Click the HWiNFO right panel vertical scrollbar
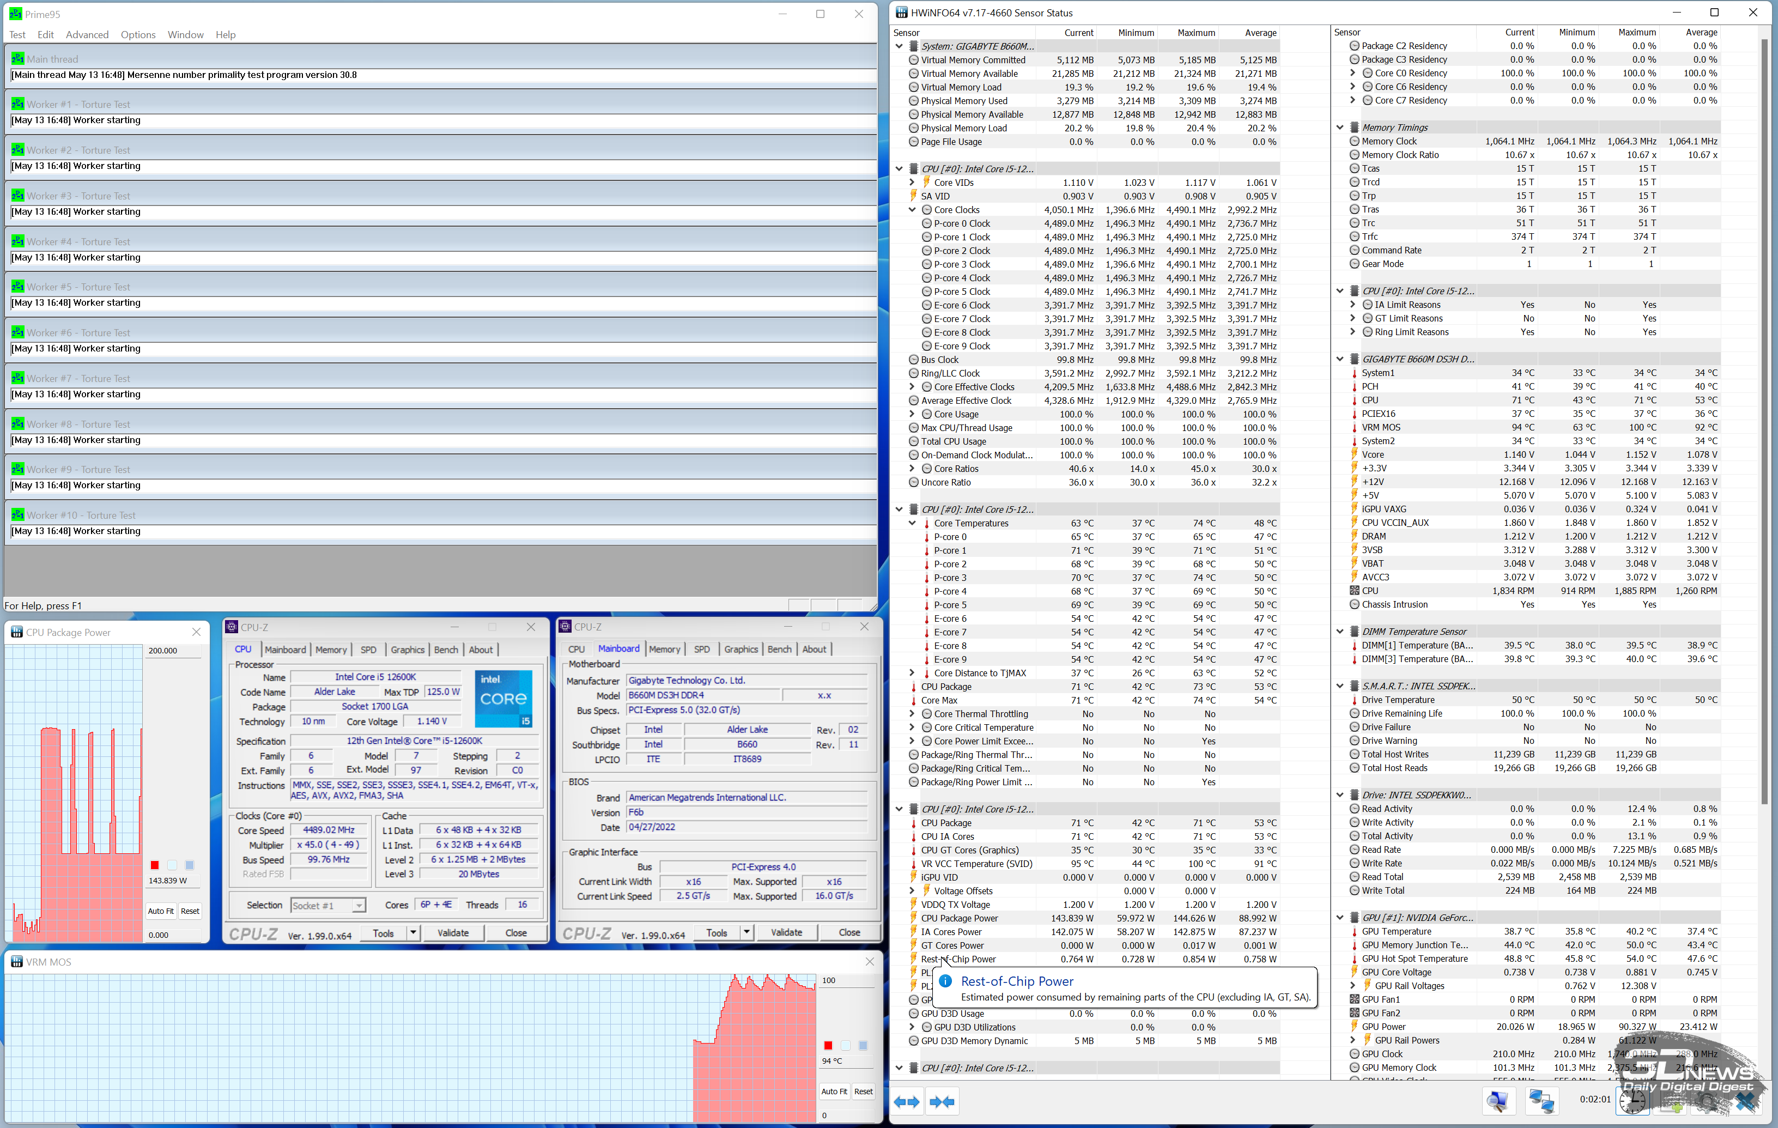 pos(1765,421)
